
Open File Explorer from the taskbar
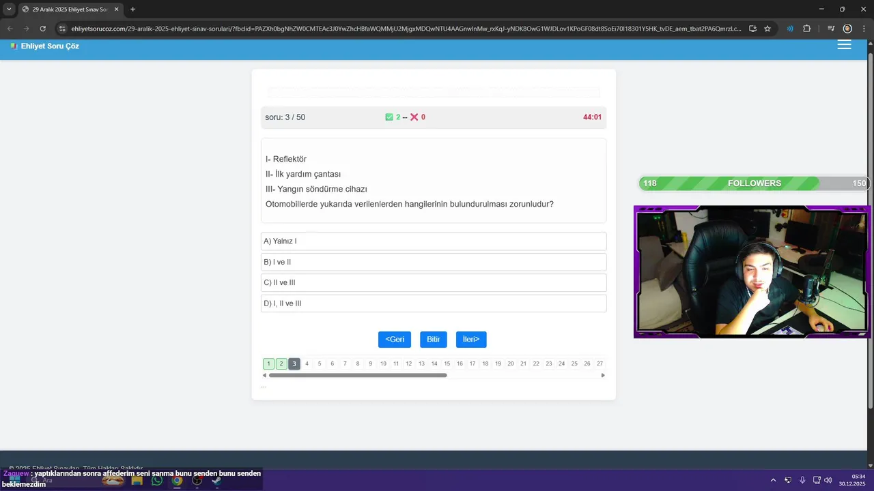(x=137, y=480)
